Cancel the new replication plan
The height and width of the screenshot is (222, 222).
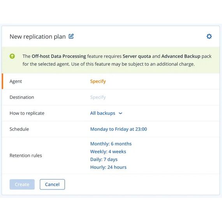(52, 184)
